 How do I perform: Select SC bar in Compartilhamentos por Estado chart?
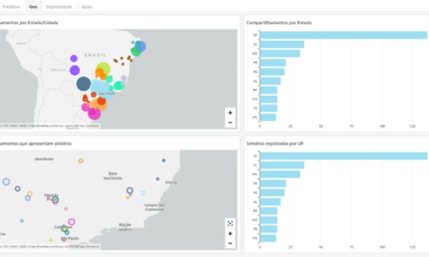click(282, 44)
